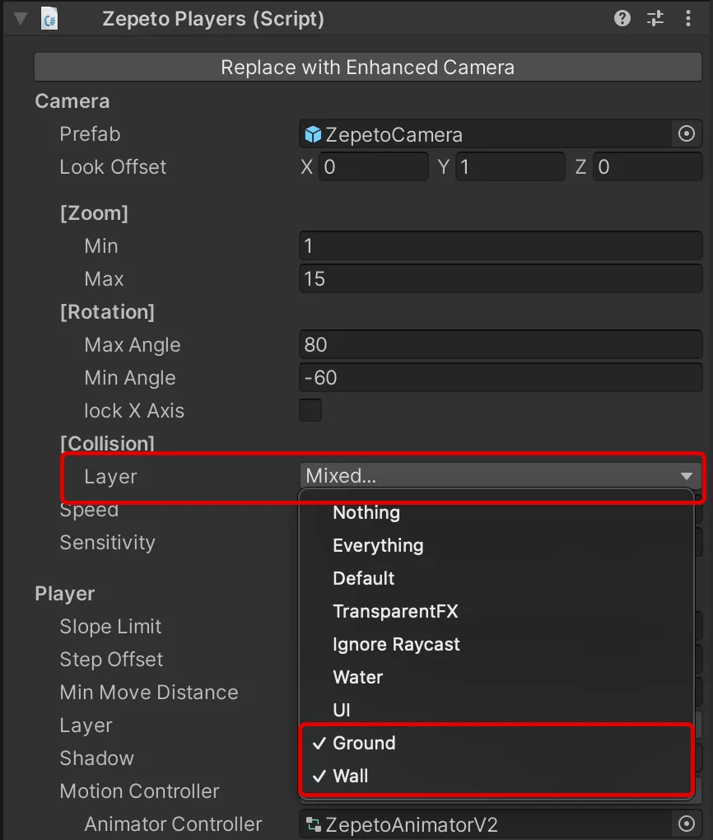
Task: Open the component three-dot options menu
Action: pyautogui.click(x=688, y=19)
